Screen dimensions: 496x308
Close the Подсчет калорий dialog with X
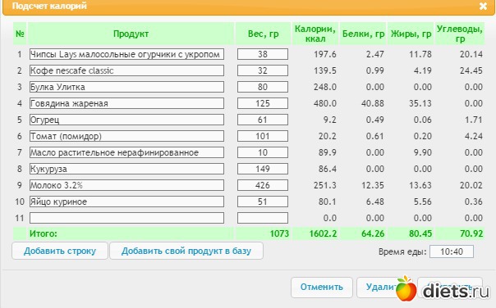483,6
